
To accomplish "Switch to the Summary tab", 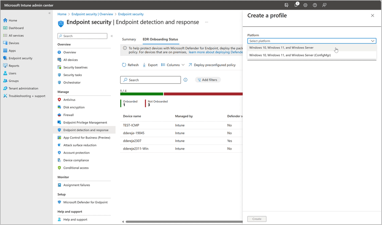I will point(129,39).
